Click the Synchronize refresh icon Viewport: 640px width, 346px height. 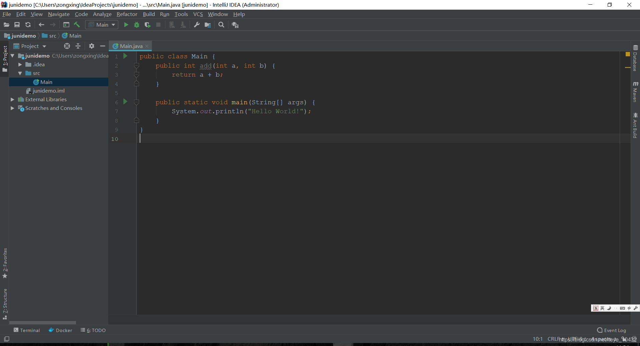click(28, 25)
